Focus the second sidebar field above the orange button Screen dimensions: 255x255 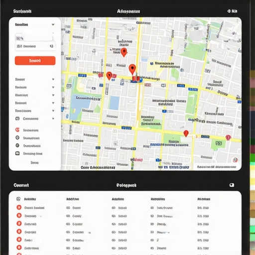35,46
